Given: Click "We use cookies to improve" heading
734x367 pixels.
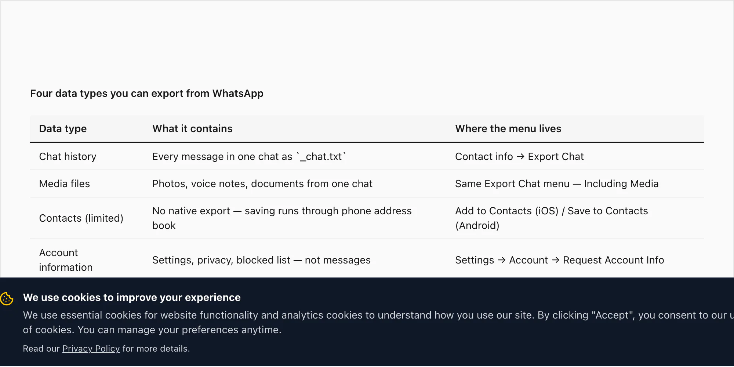Looking at the screenshot, I should pyautogui.click(x=132, y=297).
